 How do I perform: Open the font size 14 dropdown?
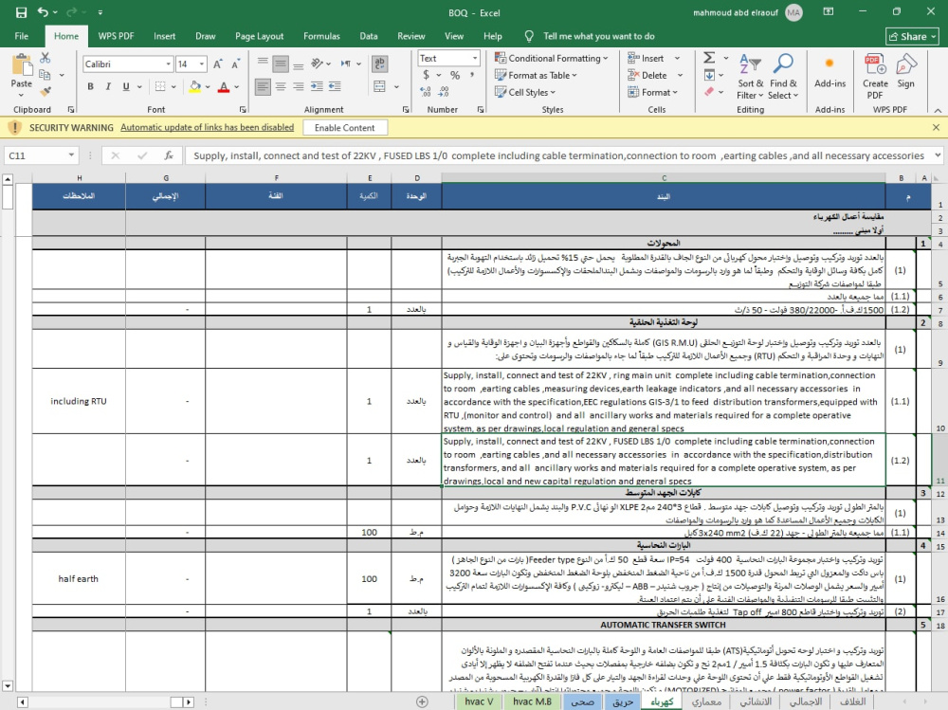[x=202, y=64]
